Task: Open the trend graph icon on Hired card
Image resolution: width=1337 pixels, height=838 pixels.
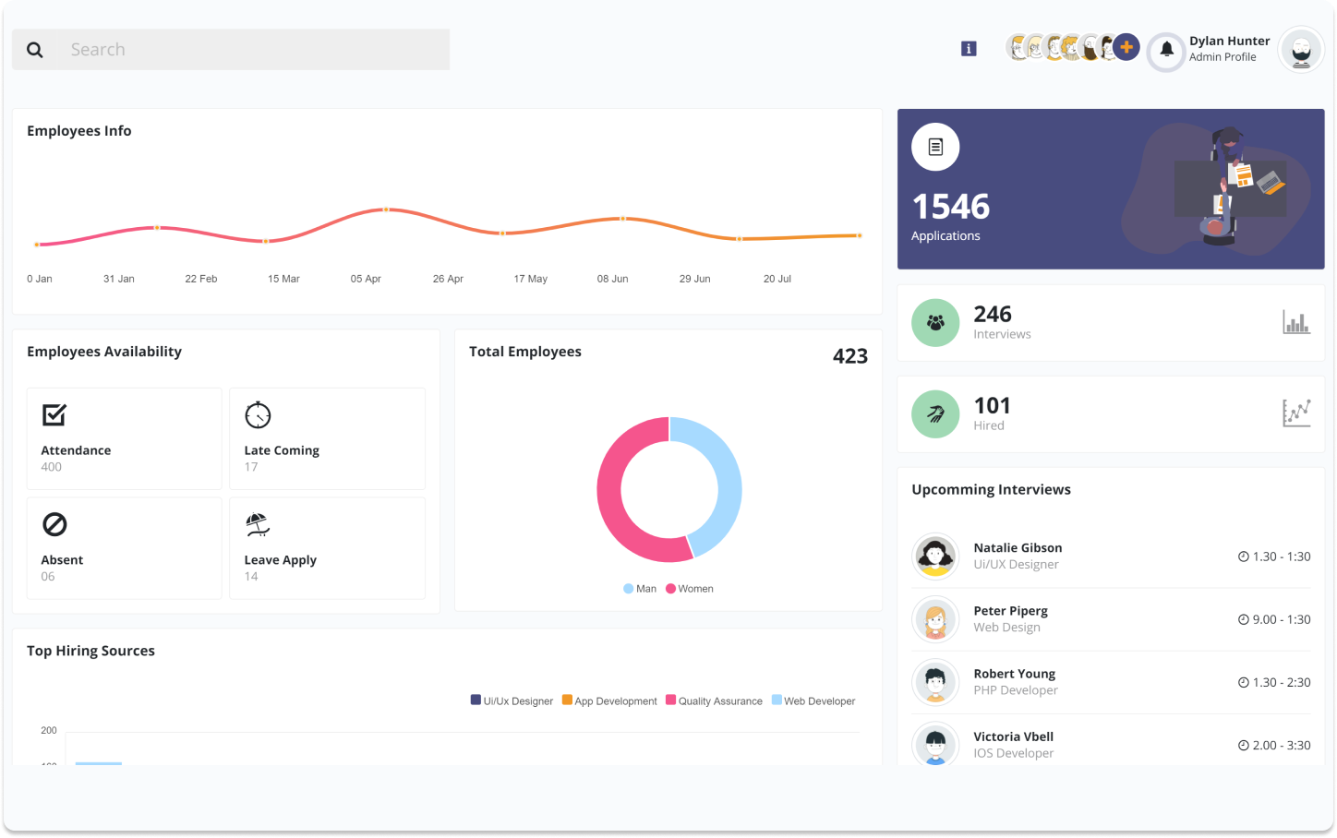Action: coord(1296,413)
